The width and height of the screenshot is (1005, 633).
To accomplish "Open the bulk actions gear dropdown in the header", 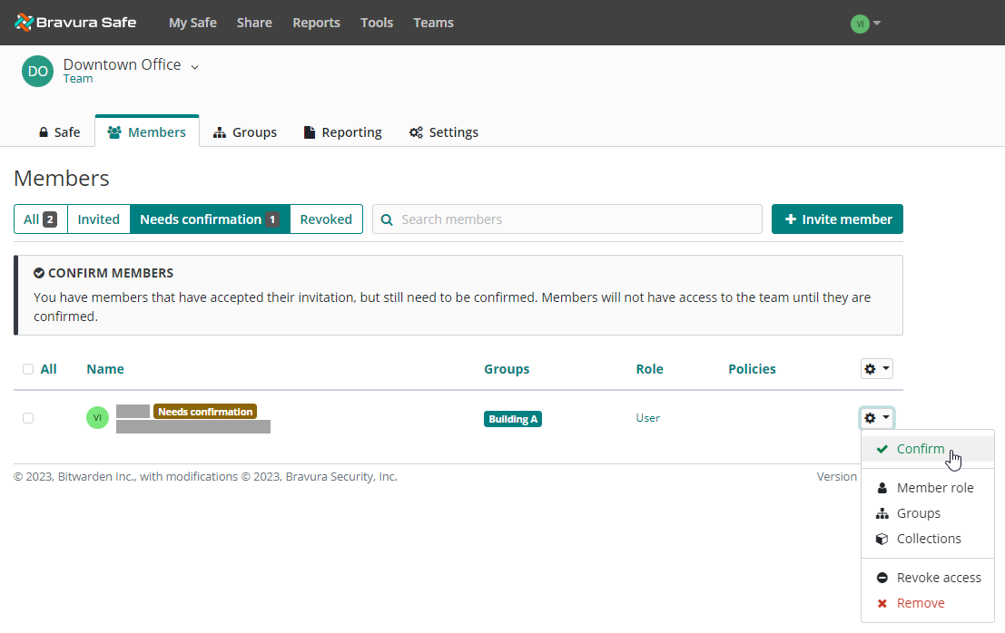I will [x=876, y=369].
